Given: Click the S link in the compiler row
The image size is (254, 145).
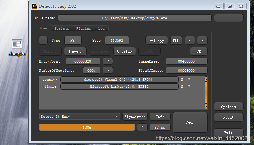Looking at the screenshot, I should tap(182, 79).
